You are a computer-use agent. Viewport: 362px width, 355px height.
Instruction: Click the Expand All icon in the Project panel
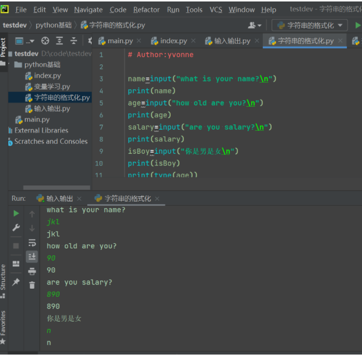[59, 41]
